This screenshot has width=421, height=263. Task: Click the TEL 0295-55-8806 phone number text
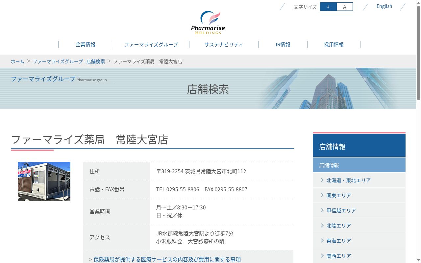pos(178,189)
